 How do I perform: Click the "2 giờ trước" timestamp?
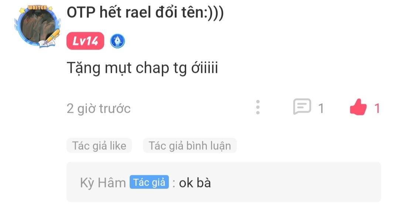coord(99,109)
